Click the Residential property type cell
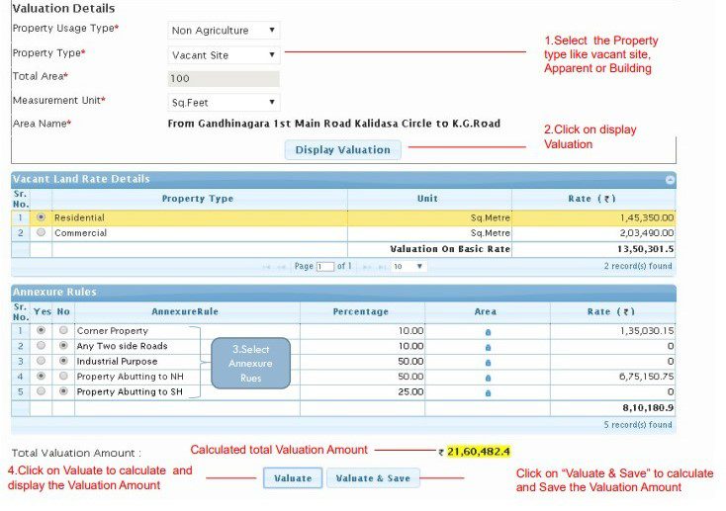 [200, 218]
